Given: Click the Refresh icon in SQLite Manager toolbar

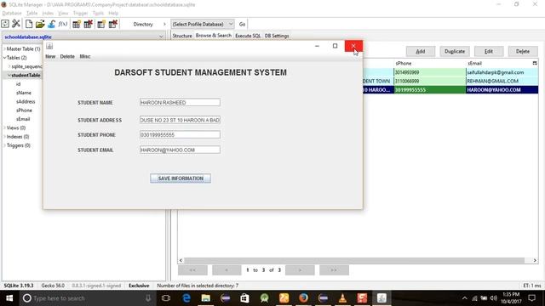Looking at the screenshot, I should click(x=5, y=24).
